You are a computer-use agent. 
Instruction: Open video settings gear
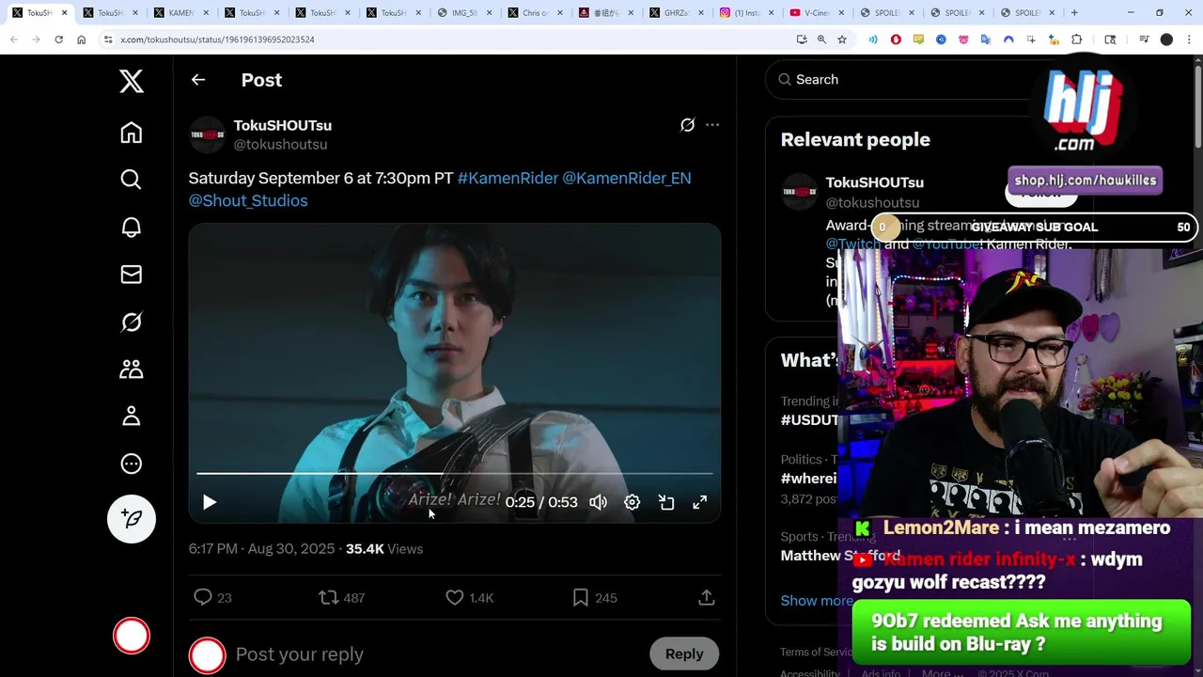633,503
